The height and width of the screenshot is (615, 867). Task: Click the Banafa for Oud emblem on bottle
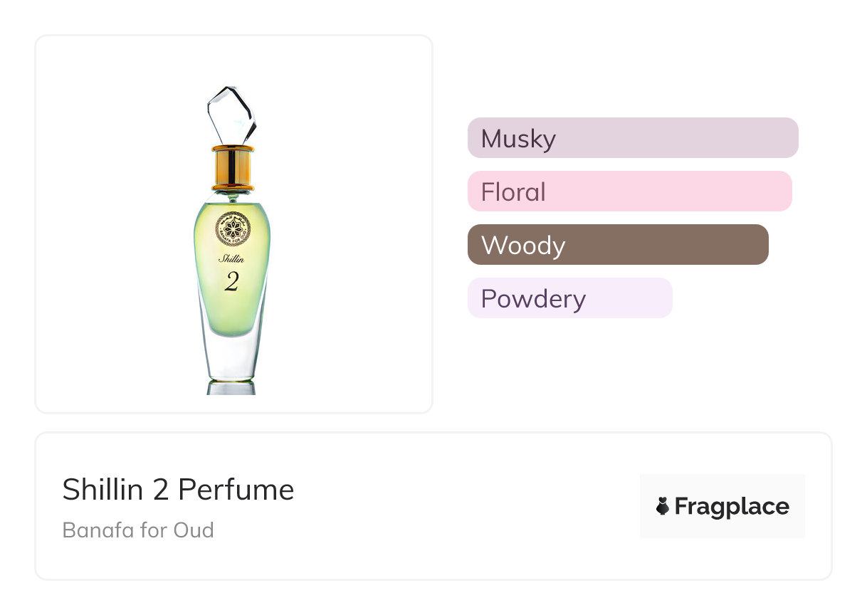point(232,229)
